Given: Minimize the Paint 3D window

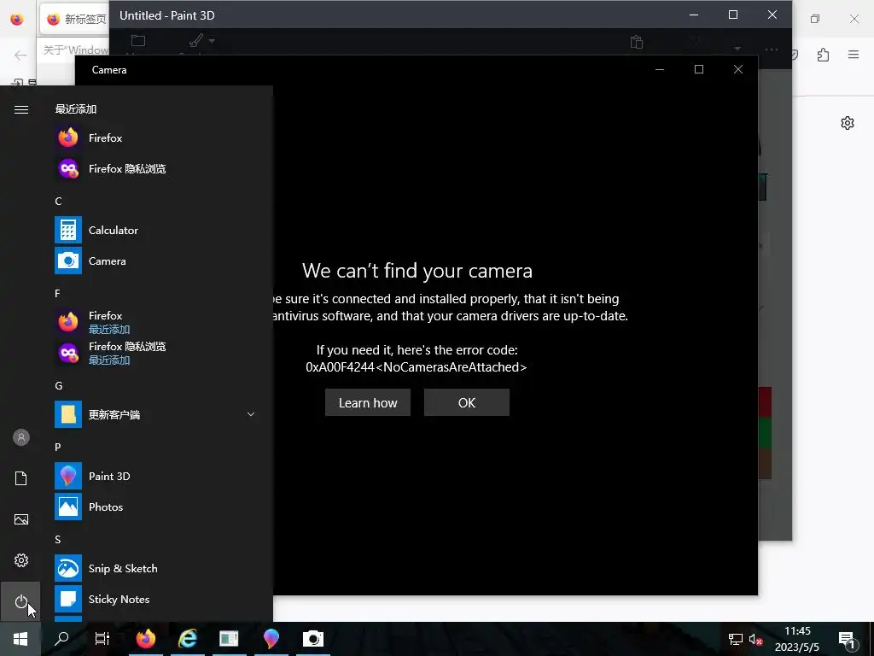Looking at the screenshot, I should pos(694,15).
